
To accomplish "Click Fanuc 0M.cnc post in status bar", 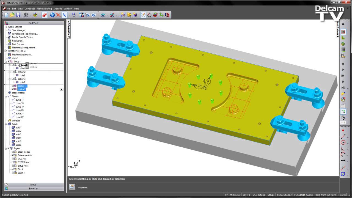I will 284,195.
